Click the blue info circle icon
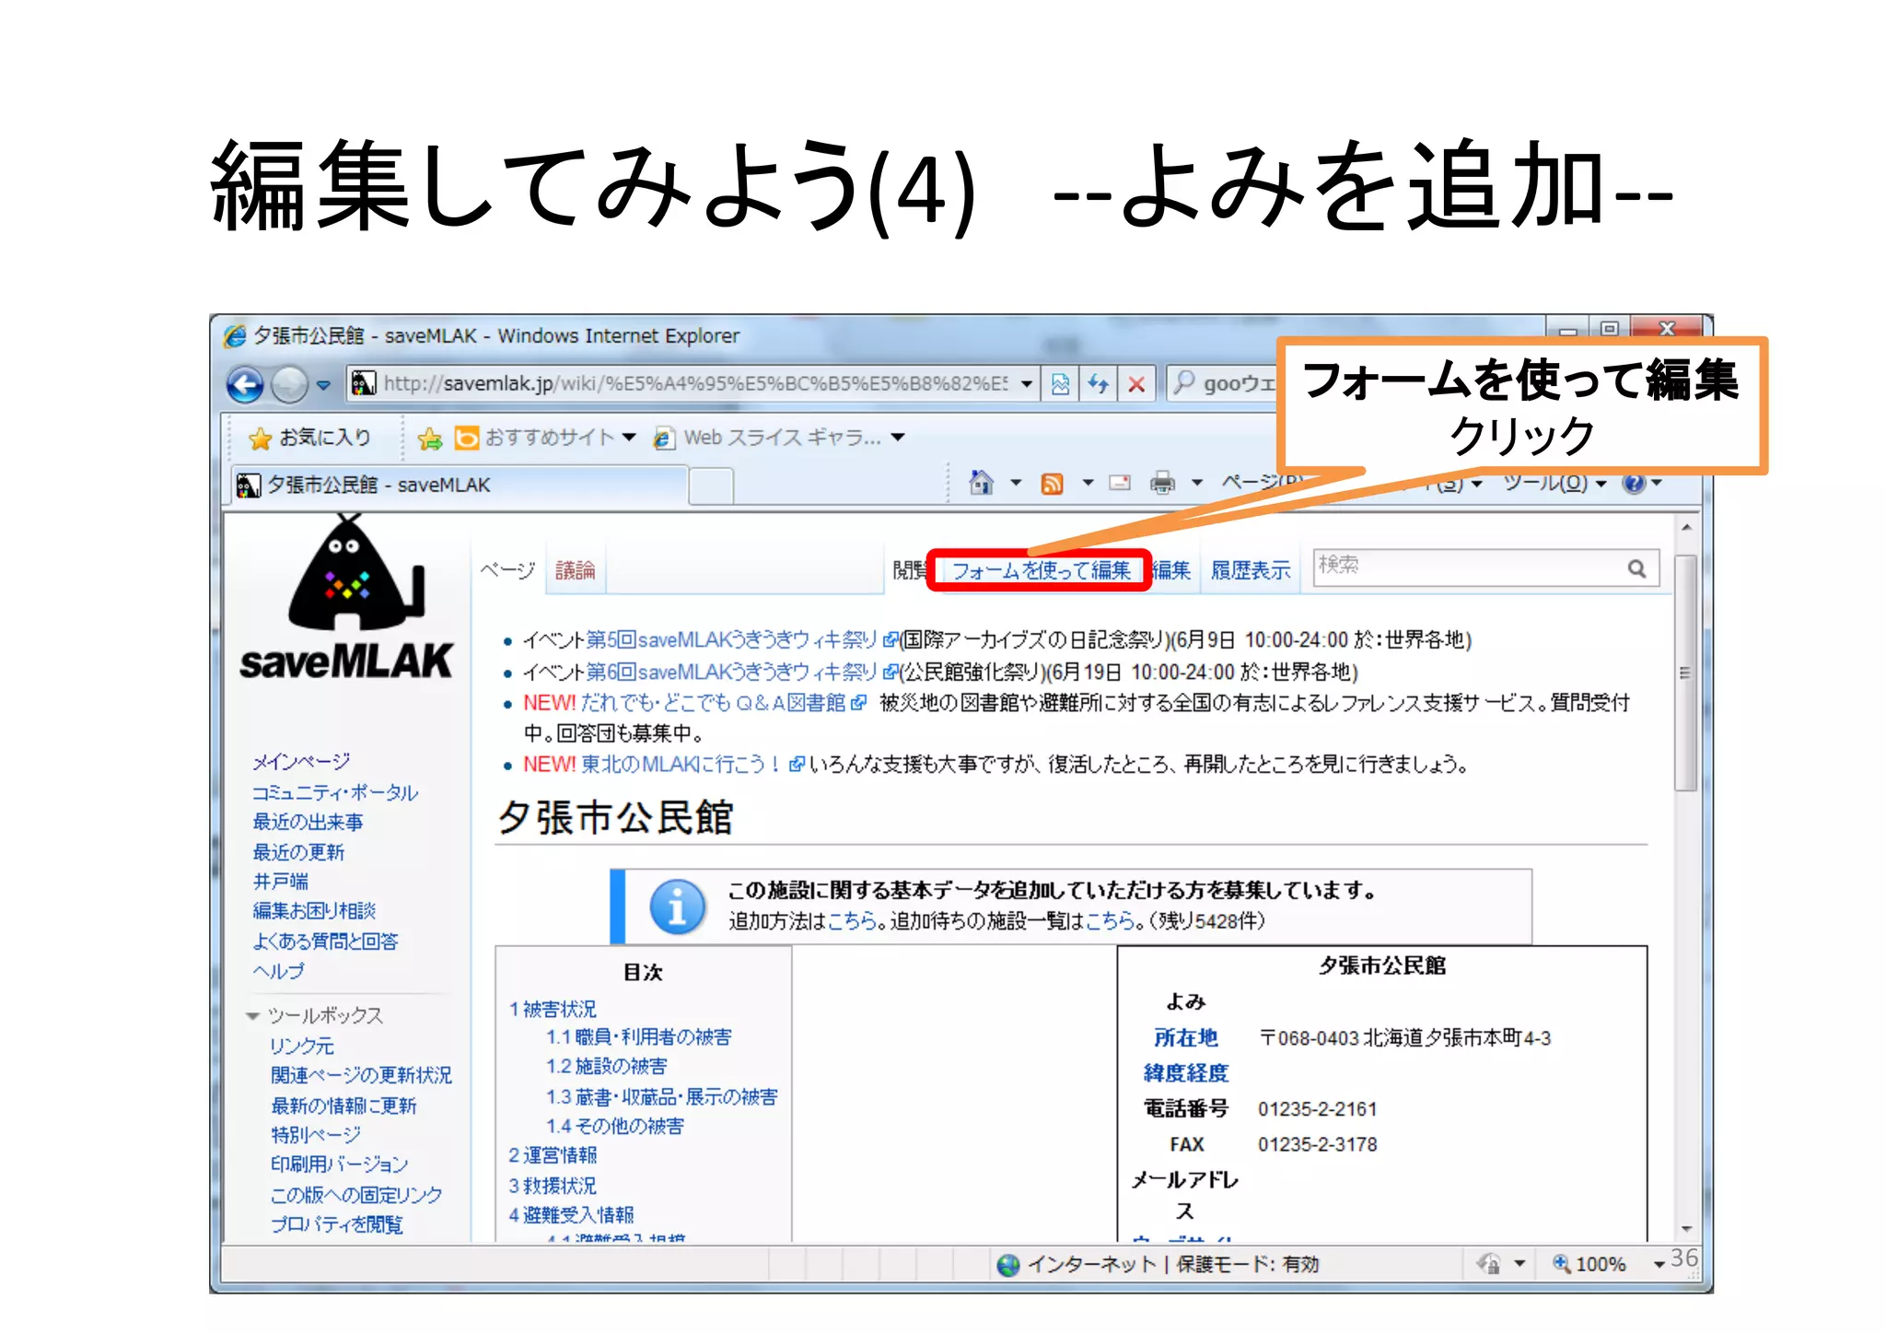Image resolution: width=1886 pixels, height=1334 pixels. pos(678,907)
